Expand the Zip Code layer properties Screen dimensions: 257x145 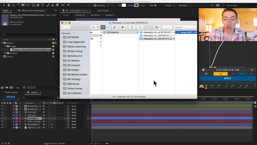click(14, 115)
